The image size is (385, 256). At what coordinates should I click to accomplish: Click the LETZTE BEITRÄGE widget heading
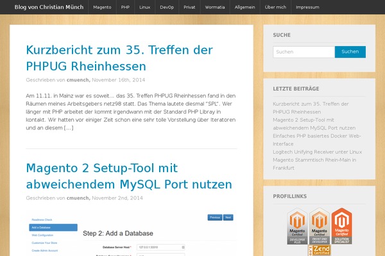click(x=296, y=89)
